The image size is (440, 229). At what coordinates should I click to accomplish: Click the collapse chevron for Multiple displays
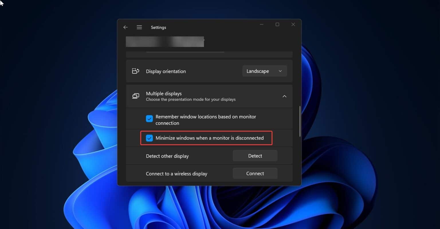284,96
